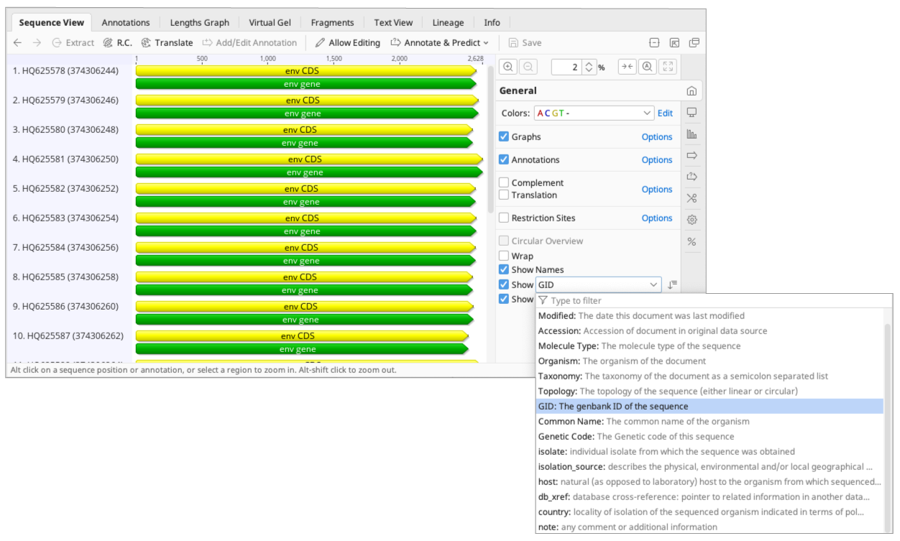Switch to the Virtual Gel tab
Image resolution: width=900 pixels, height=541 pixels.
click(270, 22)
